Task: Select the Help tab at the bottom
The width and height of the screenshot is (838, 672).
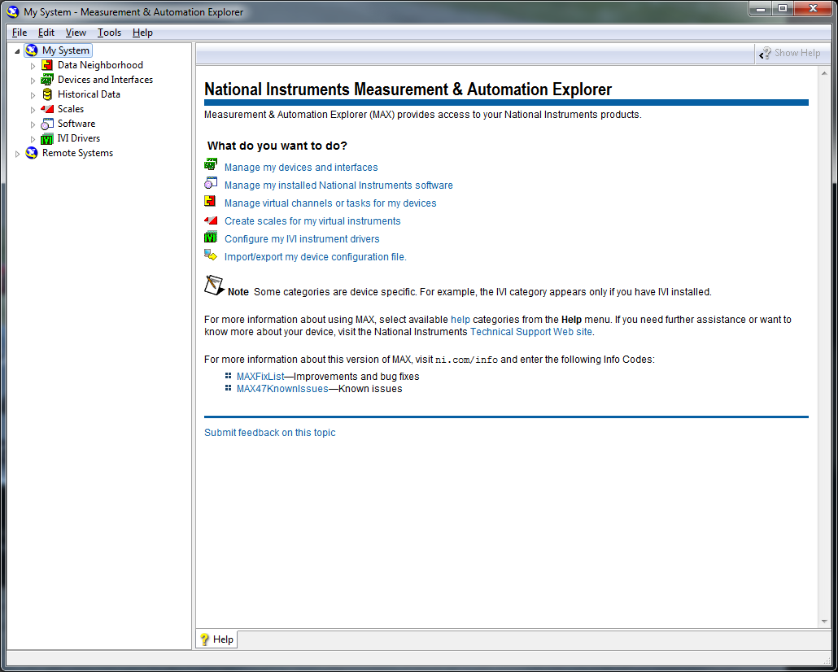Action: [x=216, y=639]
